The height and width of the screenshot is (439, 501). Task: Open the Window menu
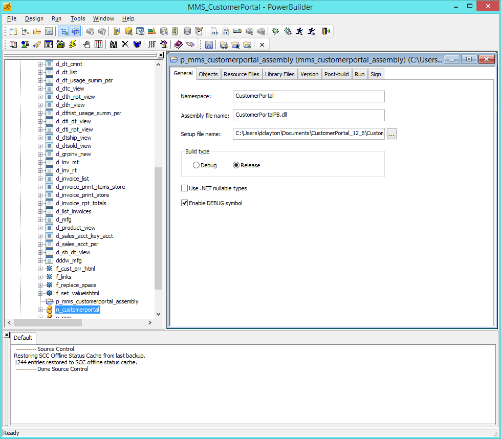tap(103, 18)
